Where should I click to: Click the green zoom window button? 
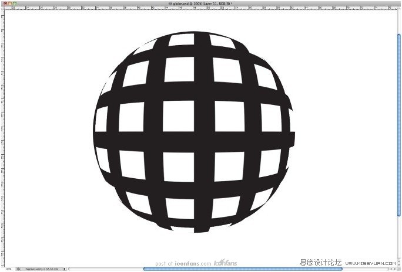click(15, 3)
